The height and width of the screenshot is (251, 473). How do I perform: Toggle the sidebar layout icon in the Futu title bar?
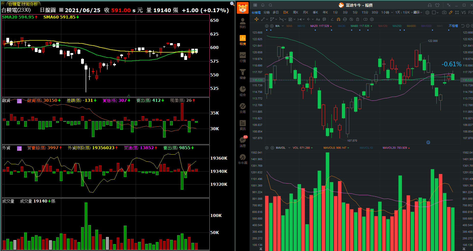click(255, 5)
